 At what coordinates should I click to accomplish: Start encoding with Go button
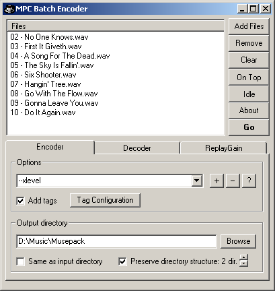click(x=249, y=127)
